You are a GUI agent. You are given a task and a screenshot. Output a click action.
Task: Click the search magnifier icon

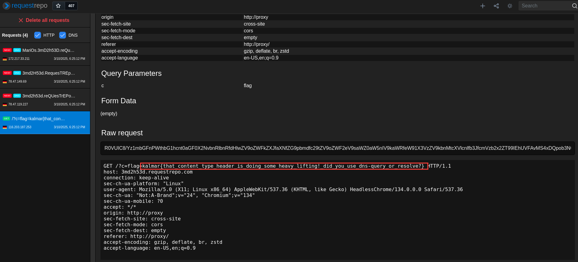point(574,6)
